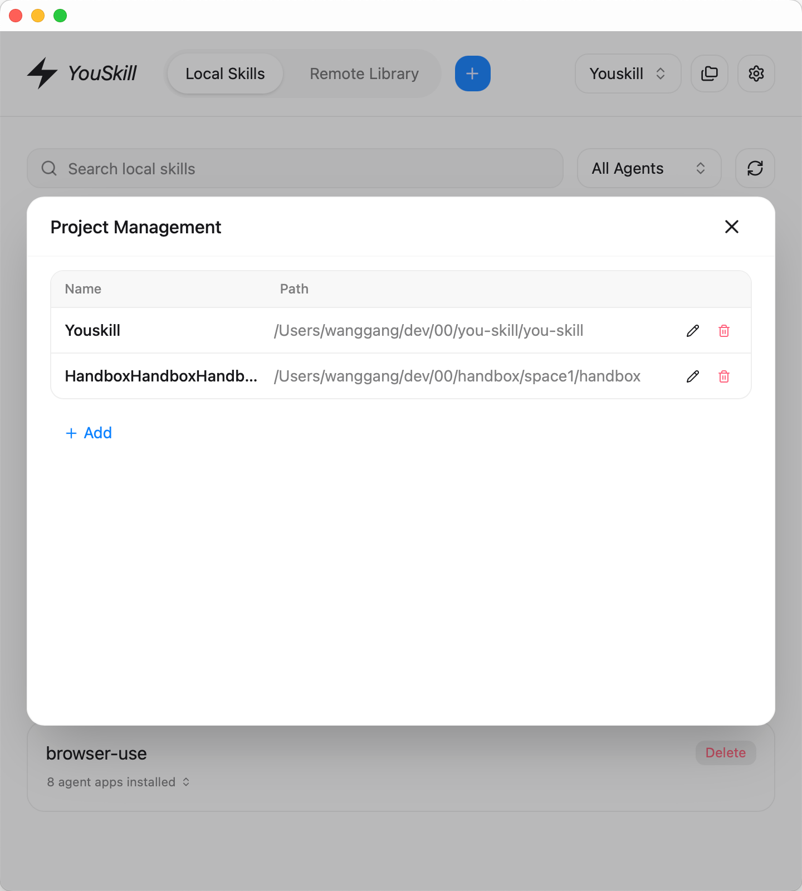
Task: Delete the browser-use skill
Action: (x=725, y=753)
